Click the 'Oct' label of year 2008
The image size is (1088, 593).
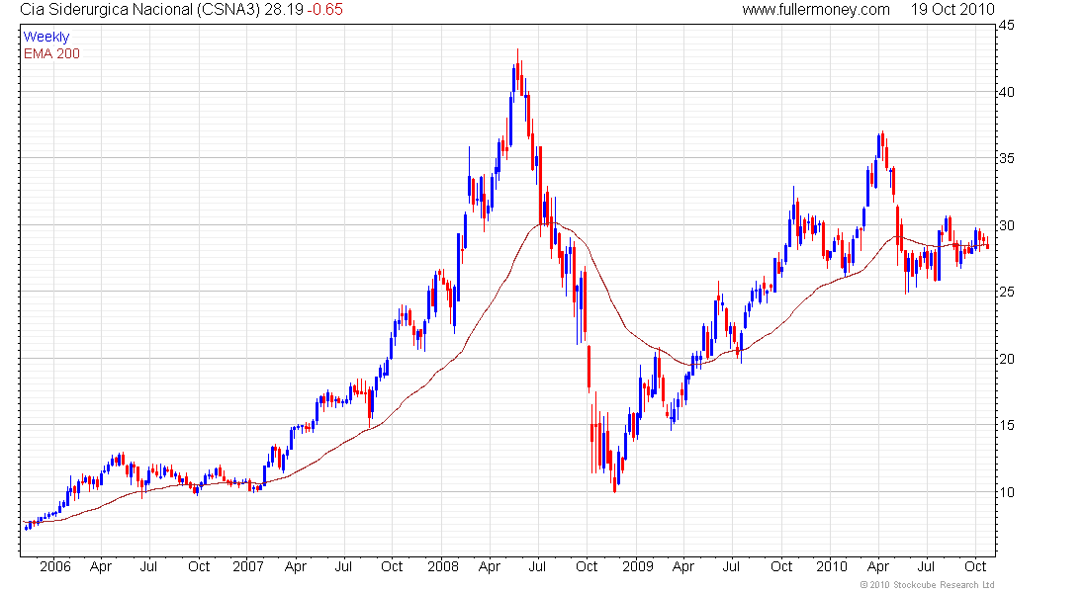coord(587,566)
